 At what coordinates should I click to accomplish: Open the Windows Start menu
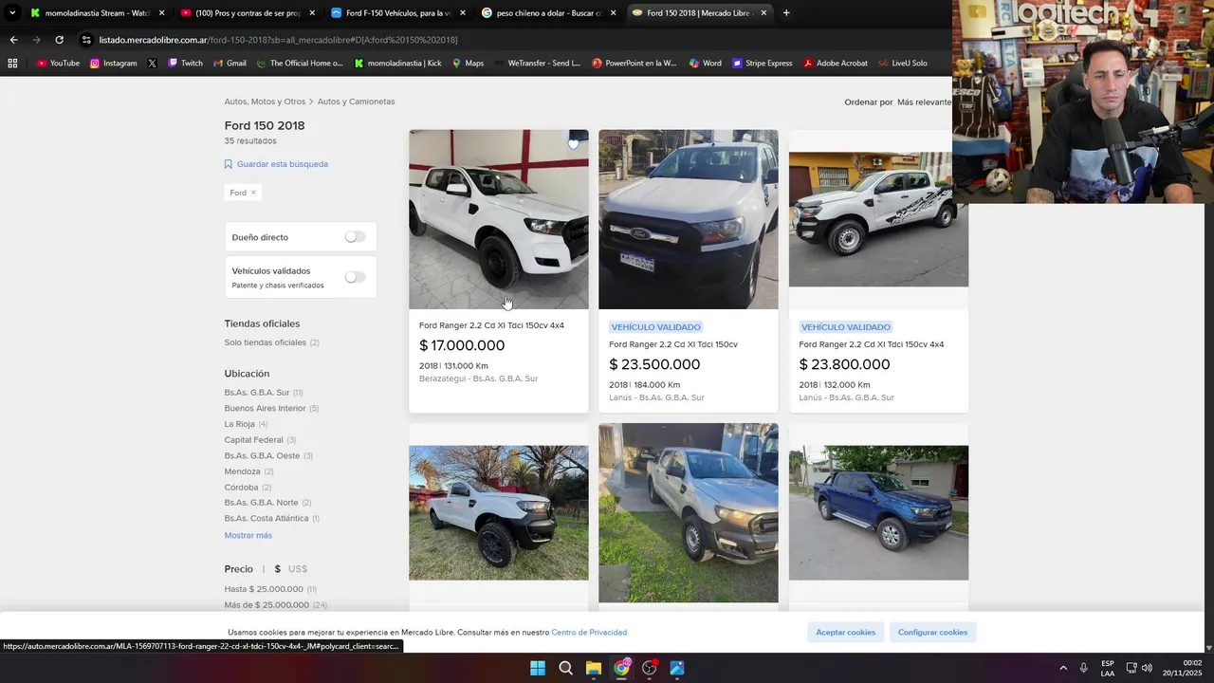(538, 668)
